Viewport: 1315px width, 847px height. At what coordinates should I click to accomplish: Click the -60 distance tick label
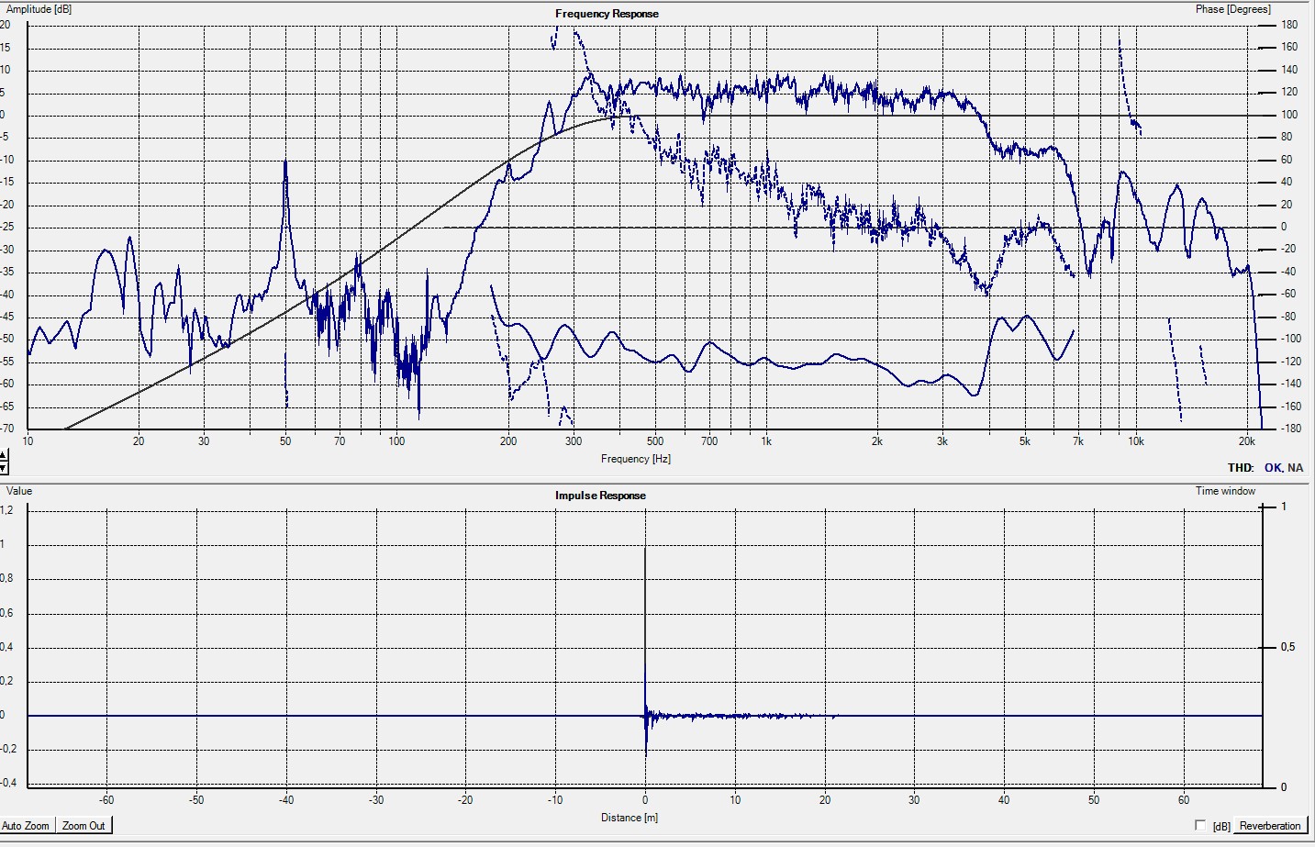(106, 800)
